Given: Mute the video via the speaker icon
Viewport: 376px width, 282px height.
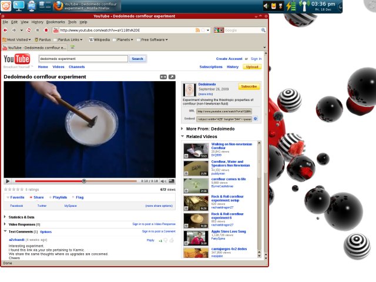Looking at the screenshot, I should pyautogui.click(x=163, y=182).
